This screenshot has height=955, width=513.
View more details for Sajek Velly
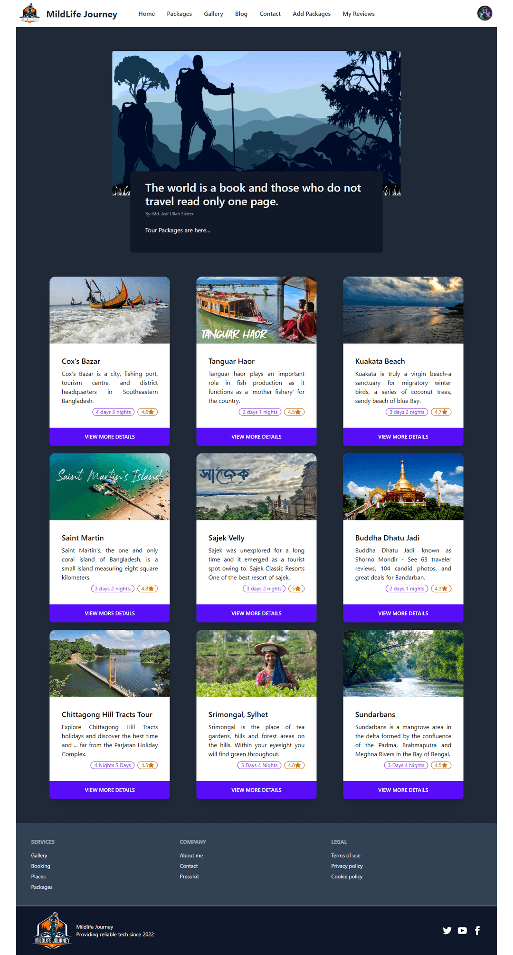point(256,613)
